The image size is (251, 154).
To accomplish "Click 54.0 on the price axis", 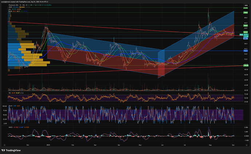I will (x=246, y=54).
